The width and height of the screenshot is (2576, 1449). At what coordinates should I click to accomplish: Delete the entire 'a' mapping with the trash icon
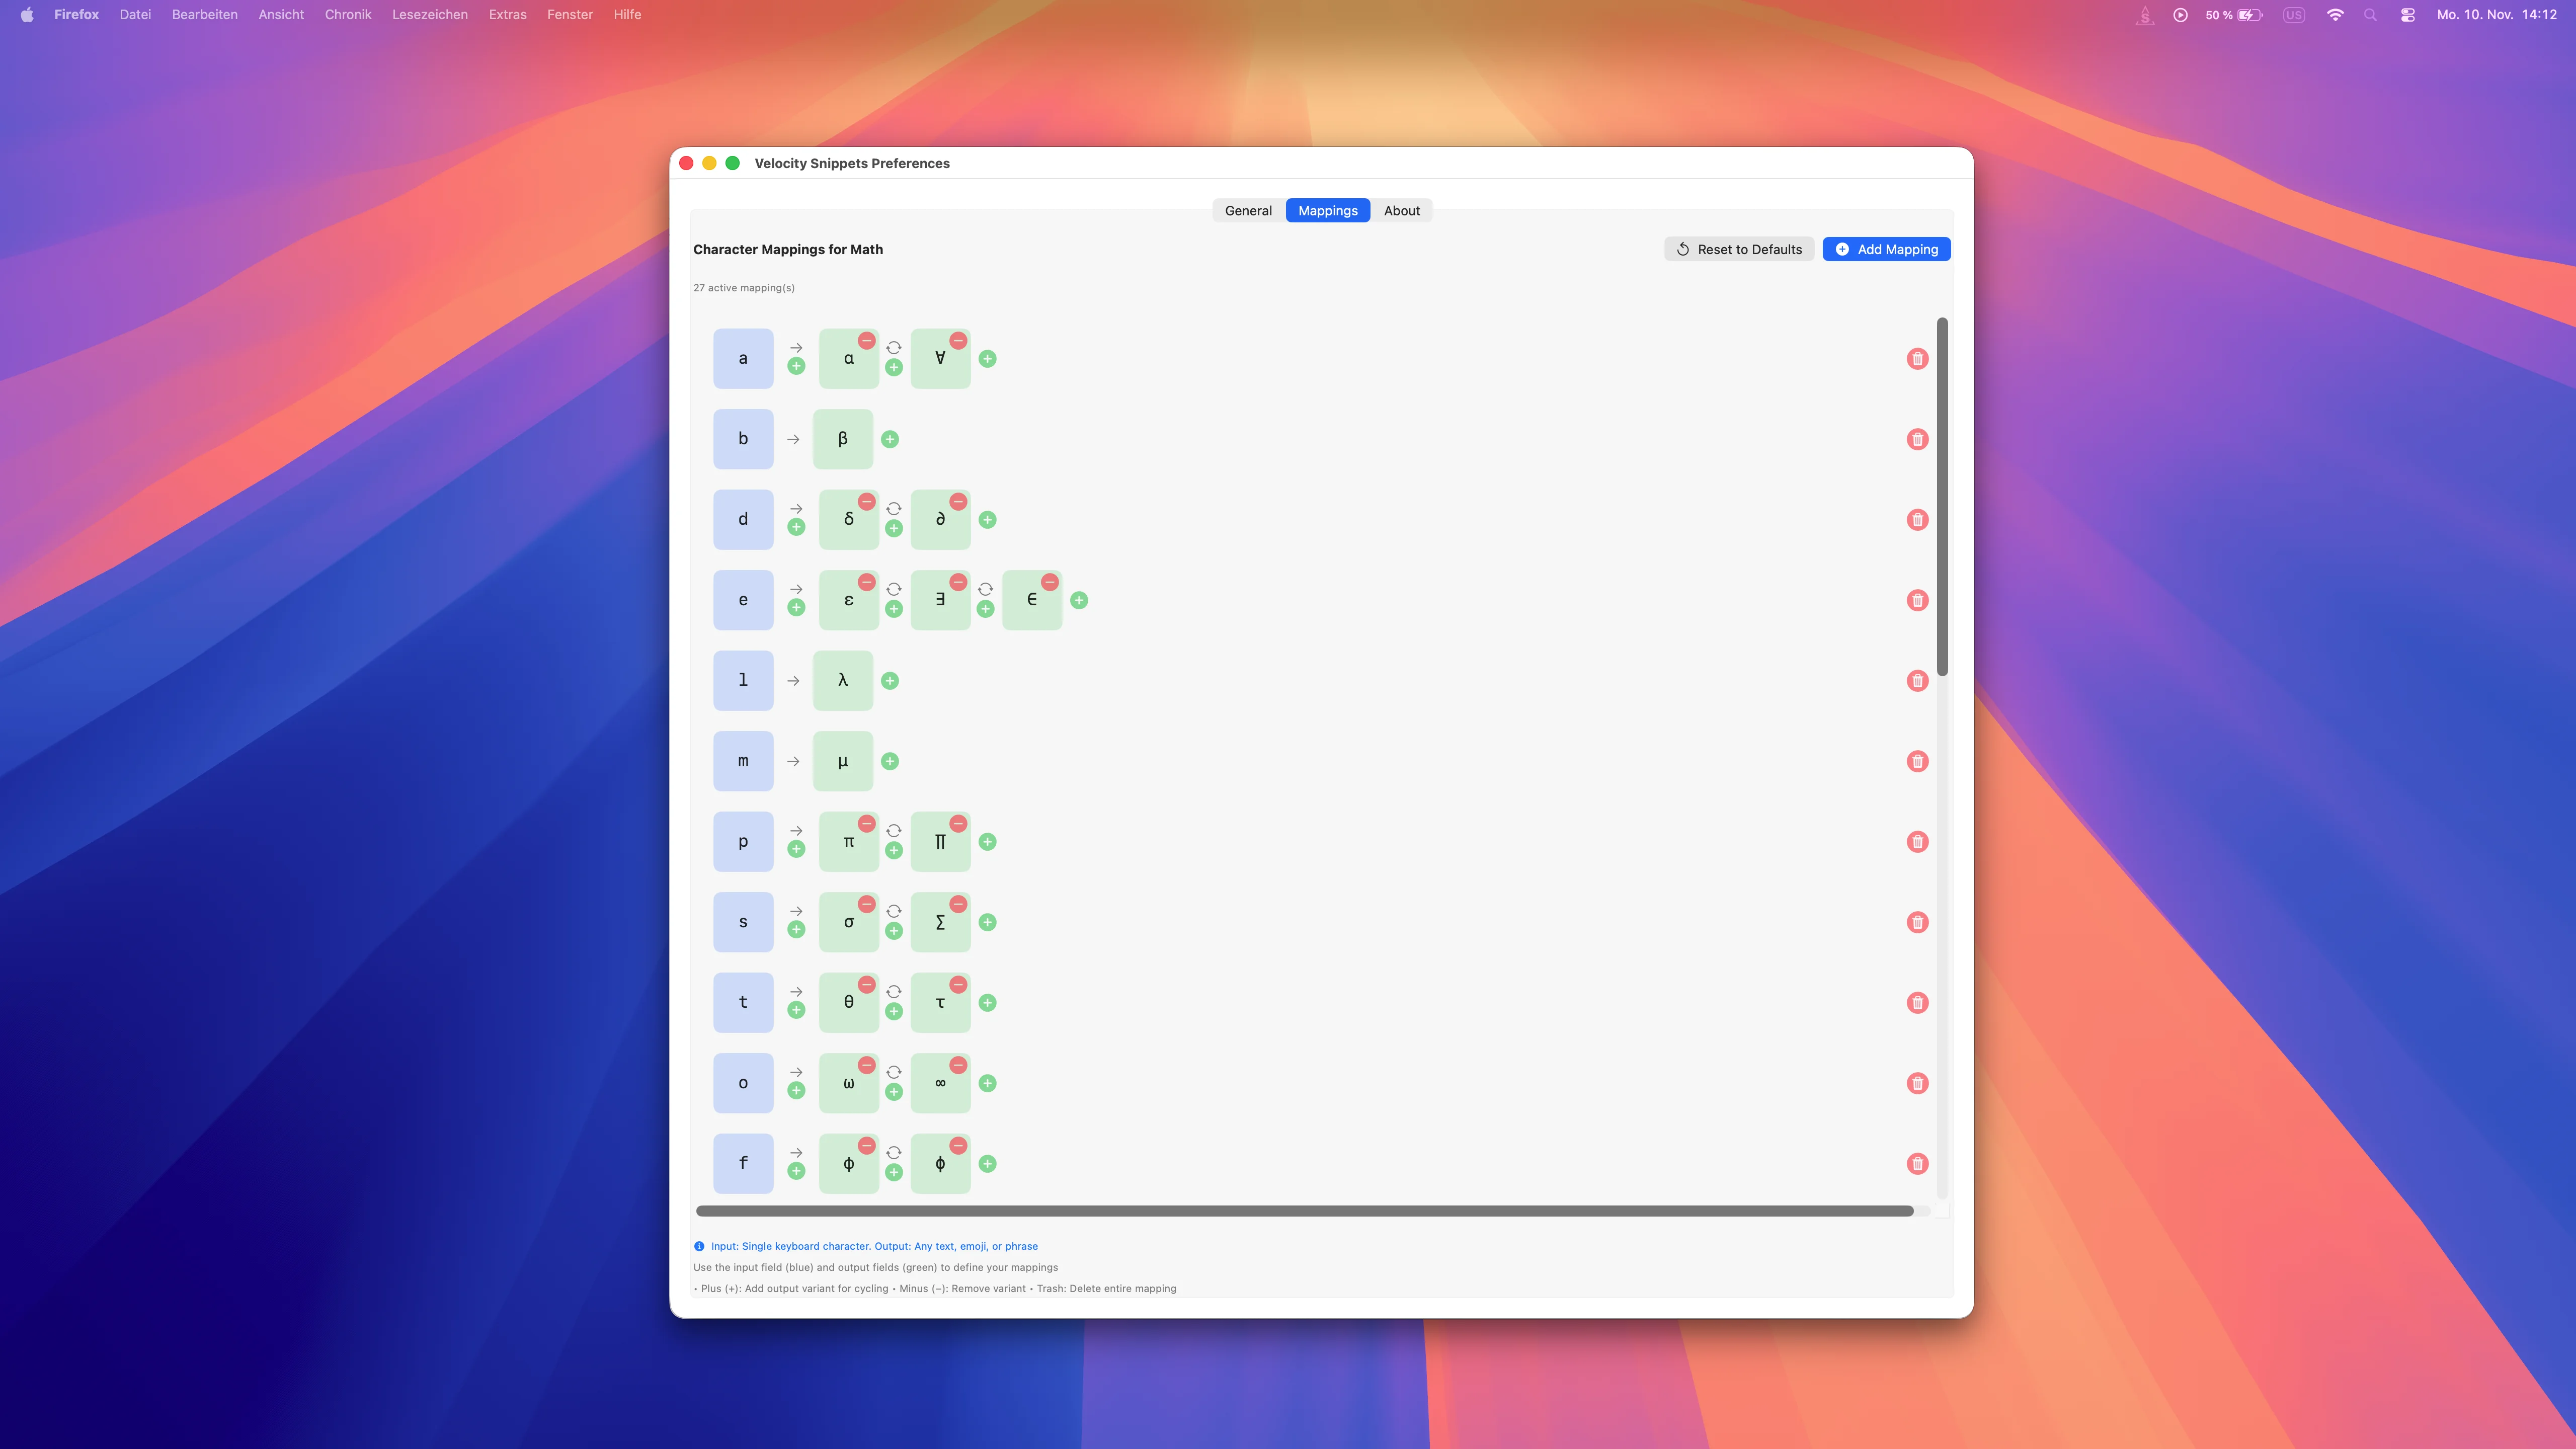1917,359
